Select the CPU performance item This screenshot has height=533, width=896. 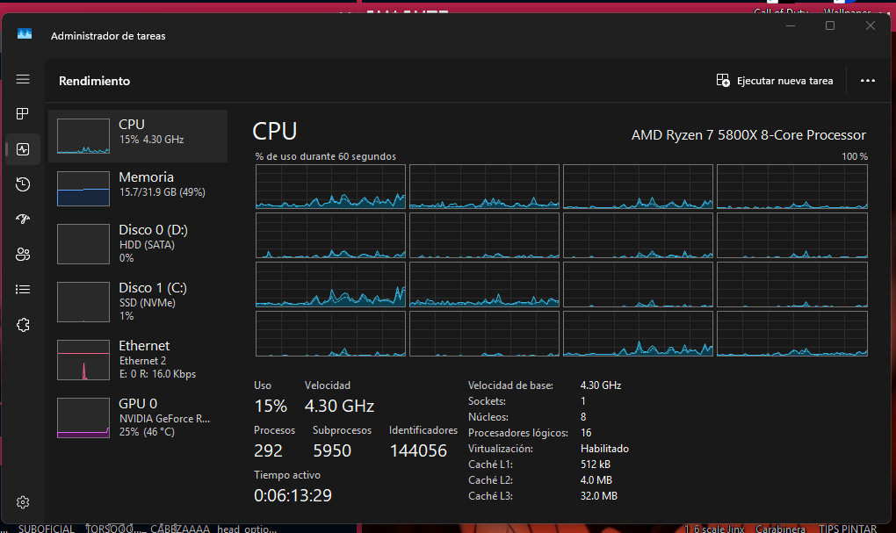coord(138,136)
